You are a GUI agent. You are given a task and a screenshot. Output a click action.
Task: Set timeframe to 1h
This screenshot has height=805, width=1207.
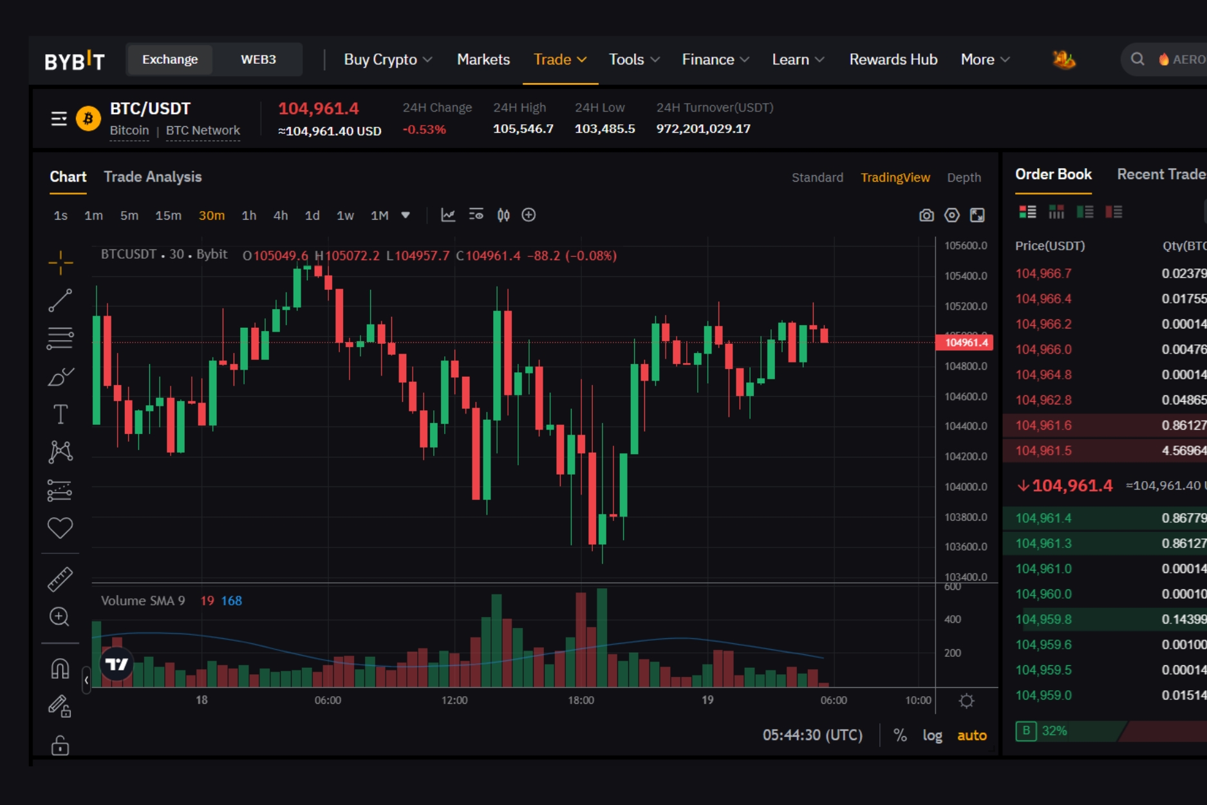tap(248, 215)
